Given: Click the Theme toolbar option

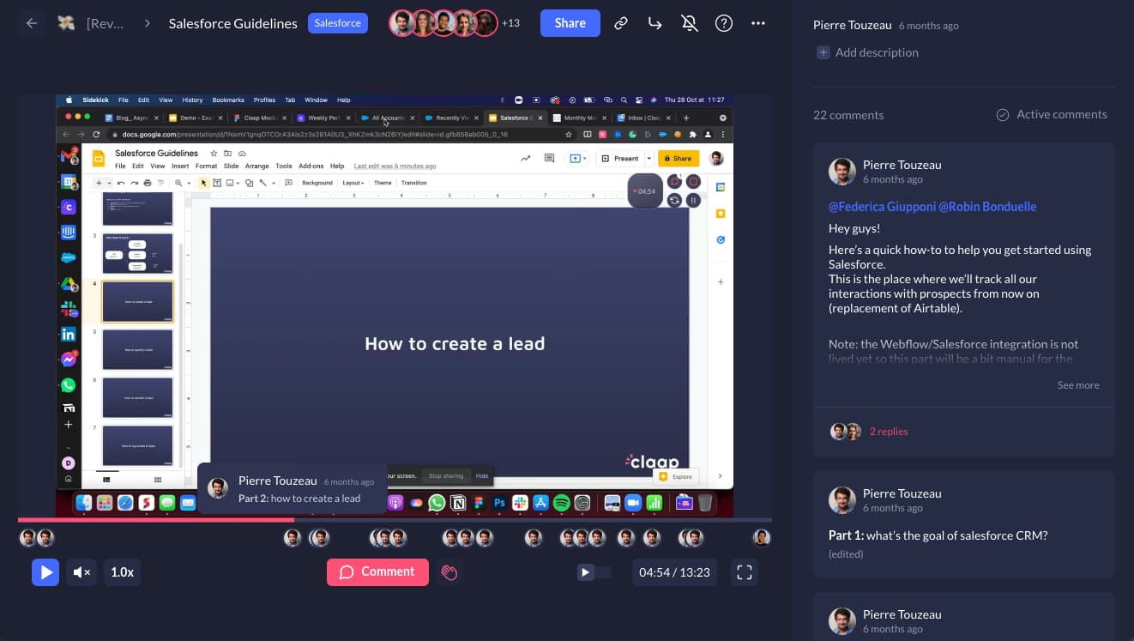Looking at the screenshot, I should [383, 183].
